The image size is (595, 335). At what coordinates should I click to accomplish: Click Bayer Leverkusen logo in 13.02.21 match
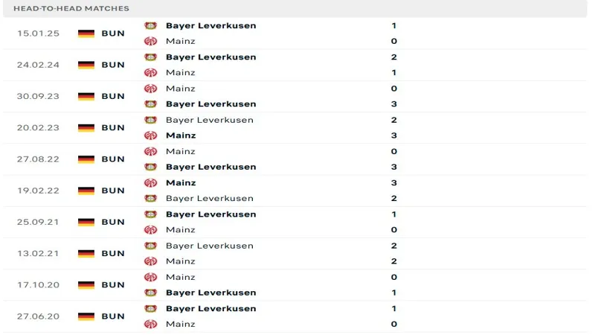pos(150,246)
